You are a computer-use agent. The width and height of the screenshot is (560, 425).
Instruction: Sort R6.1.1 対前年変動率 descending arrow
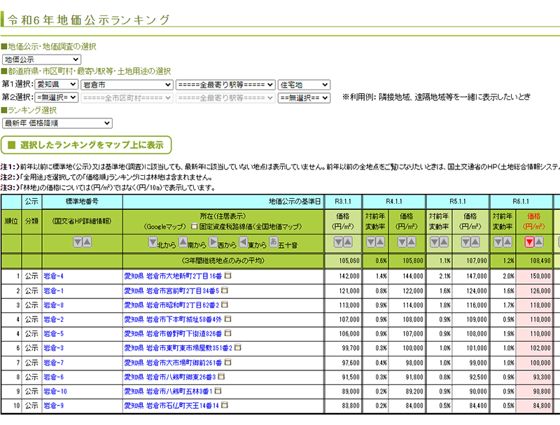click(498, 242)
